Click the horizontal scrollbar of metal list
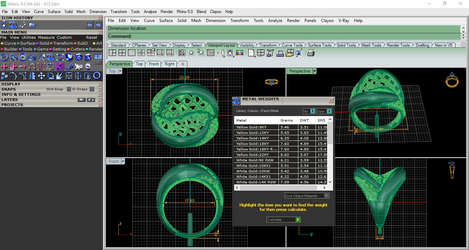The height and width of the screenshot is (250, 469). pyautogui.click(x=281, y=188)
